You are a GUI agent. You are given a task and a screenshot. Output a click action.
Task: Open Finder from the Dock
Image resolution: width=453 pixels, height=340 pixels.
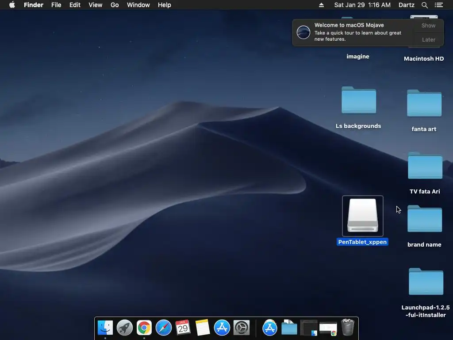(x=105, y=328)
